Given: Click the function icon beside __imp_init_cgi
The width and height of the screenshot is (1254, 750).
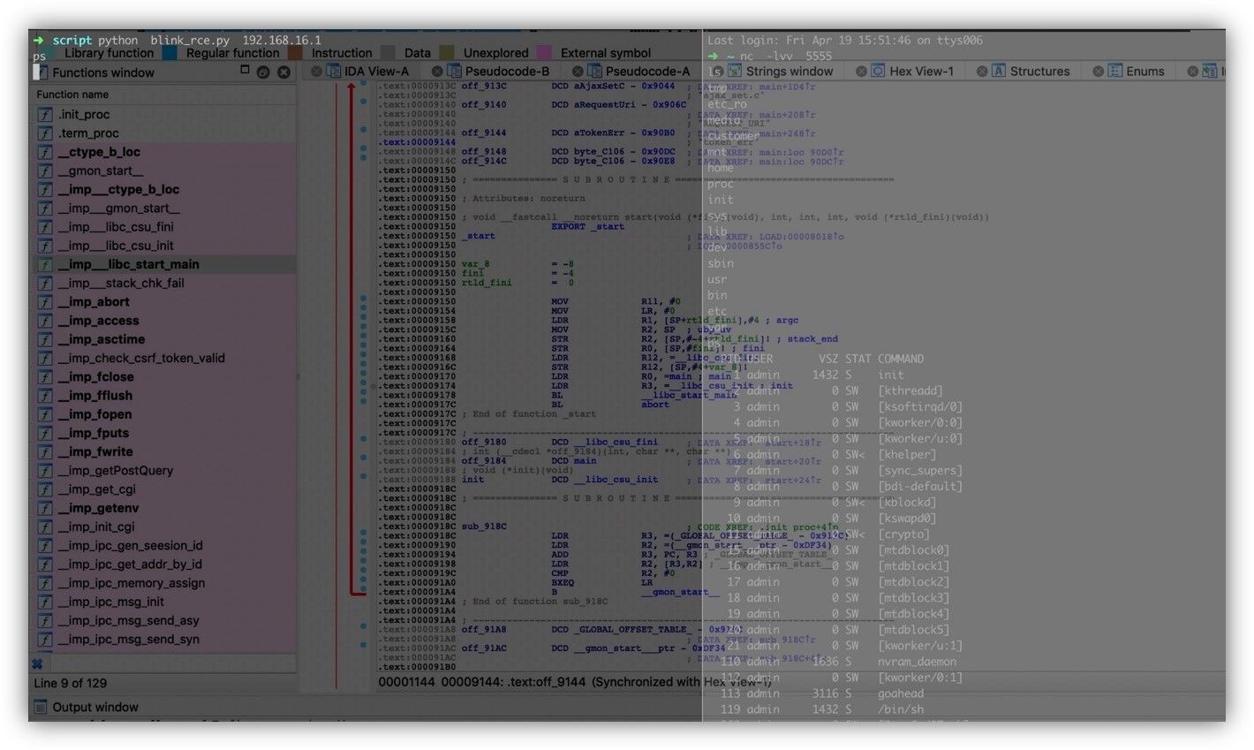Looking at the screenshot, I should 45,527.
